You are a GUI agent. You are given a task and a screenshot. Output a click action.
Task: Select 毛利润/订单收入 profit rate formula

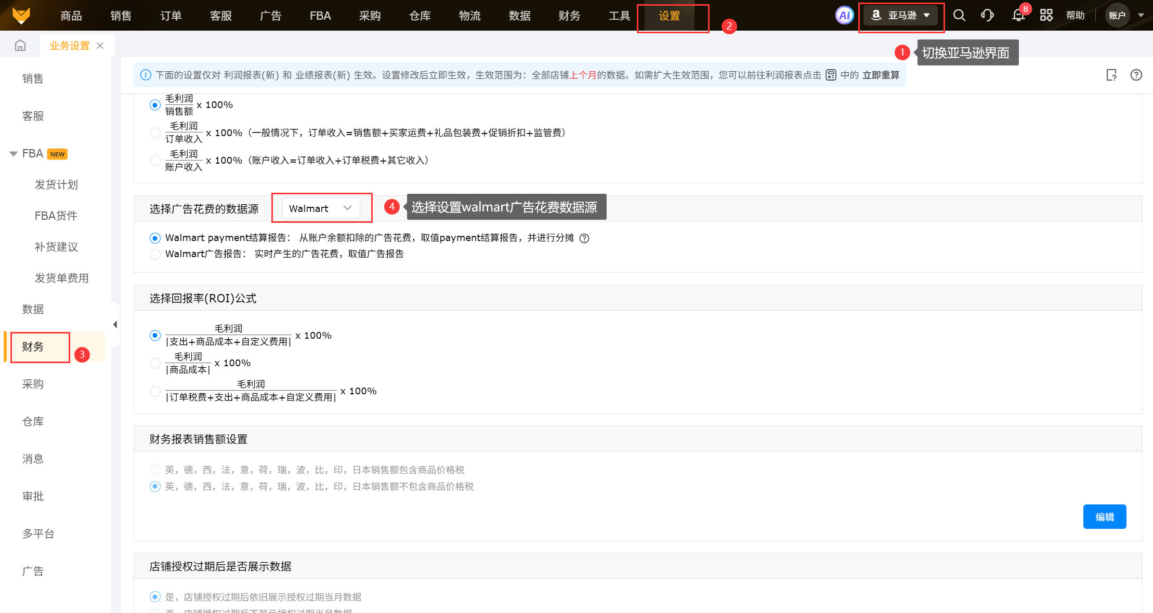(x=155, y=133)
